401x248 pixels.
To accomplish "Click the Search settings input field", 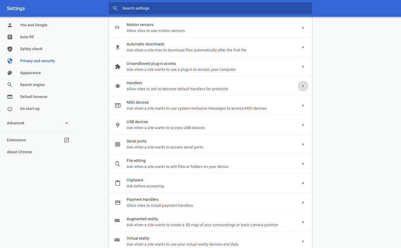I will coord(210,8).
